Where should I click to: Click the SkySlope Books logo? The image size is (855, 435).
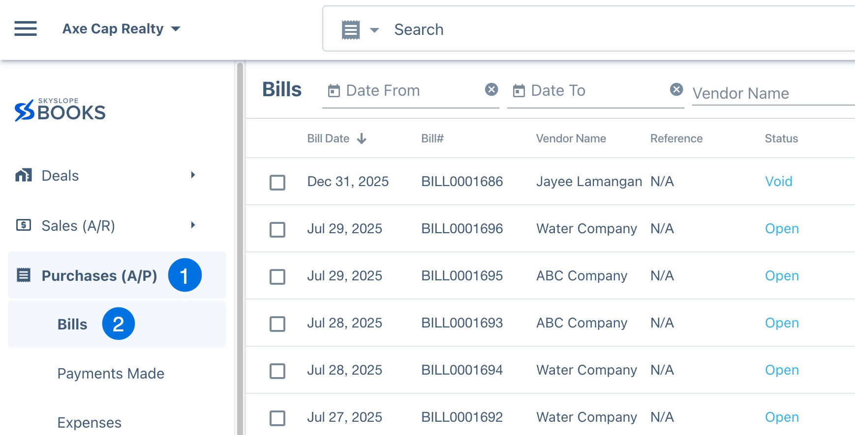coord(60,110)
